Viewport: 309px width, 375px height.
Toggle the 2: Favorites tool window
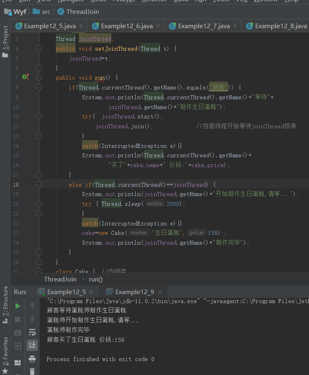[5, 356]
